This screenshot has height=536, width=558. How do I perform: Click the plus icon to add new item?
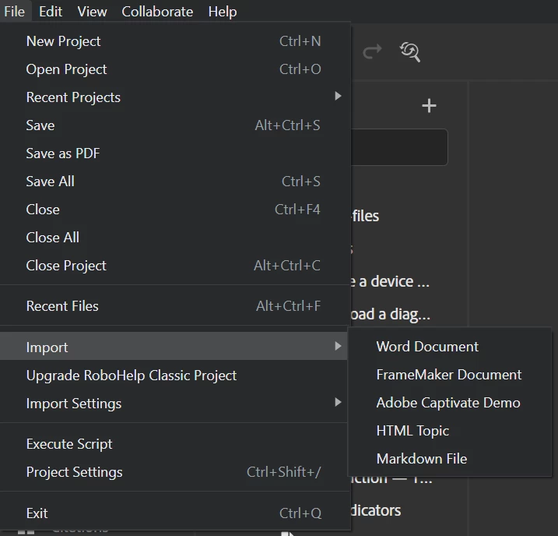coord(429,106)
